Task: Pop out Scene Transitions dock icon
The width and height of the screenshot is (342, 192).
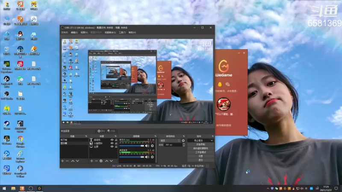Action: pyautogui.click(x=184, y=136)
